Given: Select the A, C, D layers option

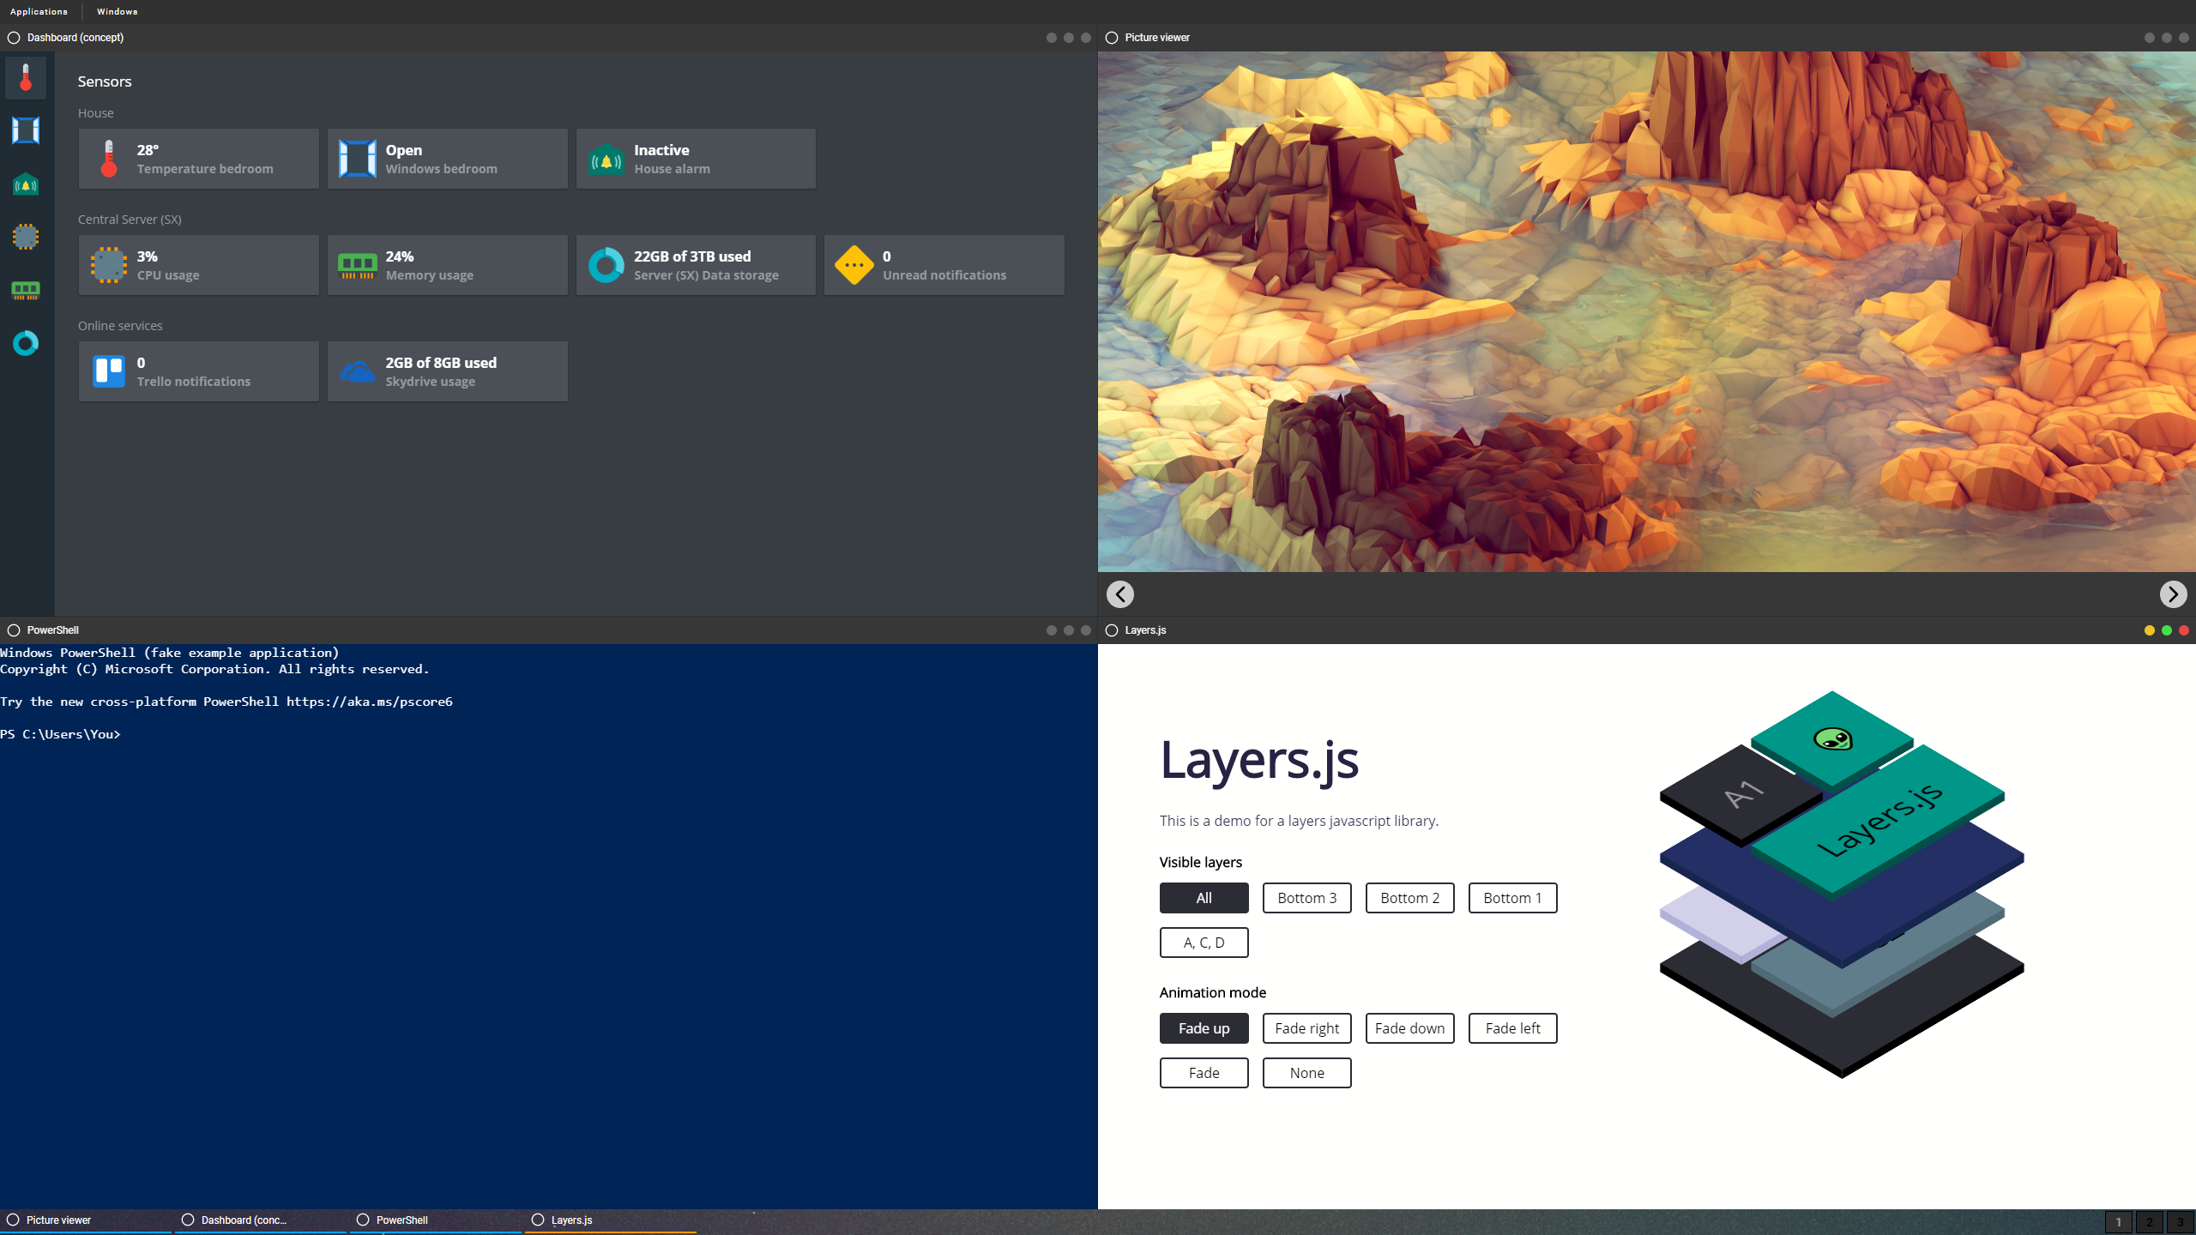Looking at the screenshot, I should (1204, 943).
